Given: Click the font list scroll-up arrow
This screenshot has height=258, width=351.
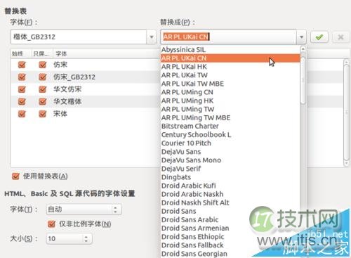Looking at the screenshot, I should click(303, 49).
